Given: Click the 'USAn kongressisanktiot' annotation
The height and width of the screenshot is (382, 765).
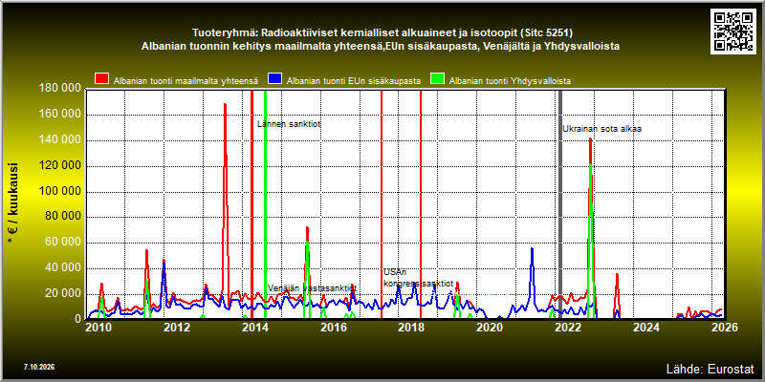Looking at the screenshot, I should tap(418, 278).
